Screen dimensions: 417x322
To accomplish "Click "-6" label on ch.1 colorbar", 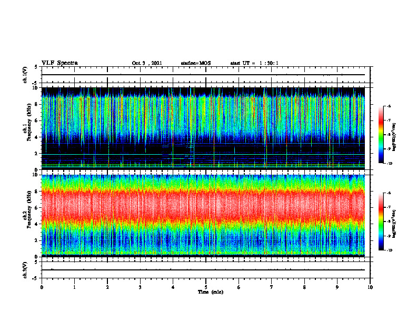I will click(389, 106).
